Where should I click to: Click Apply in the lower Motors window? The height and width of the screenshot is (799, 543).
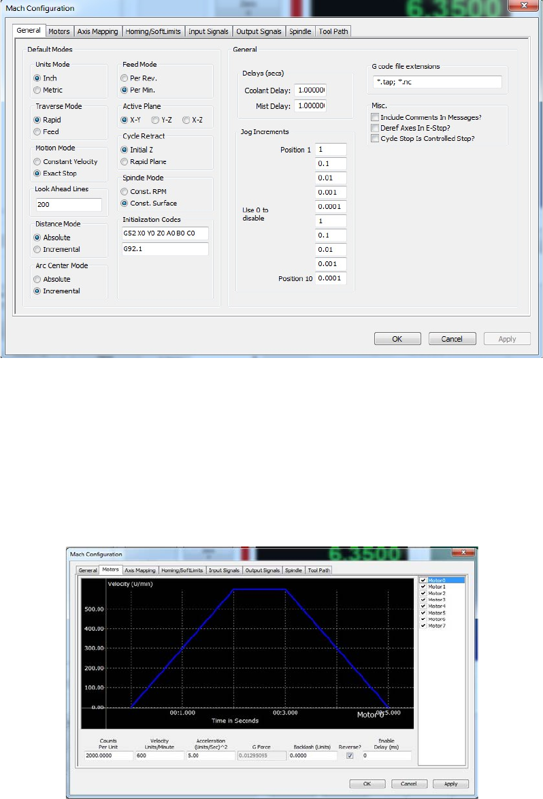click(x=451, y=784)
